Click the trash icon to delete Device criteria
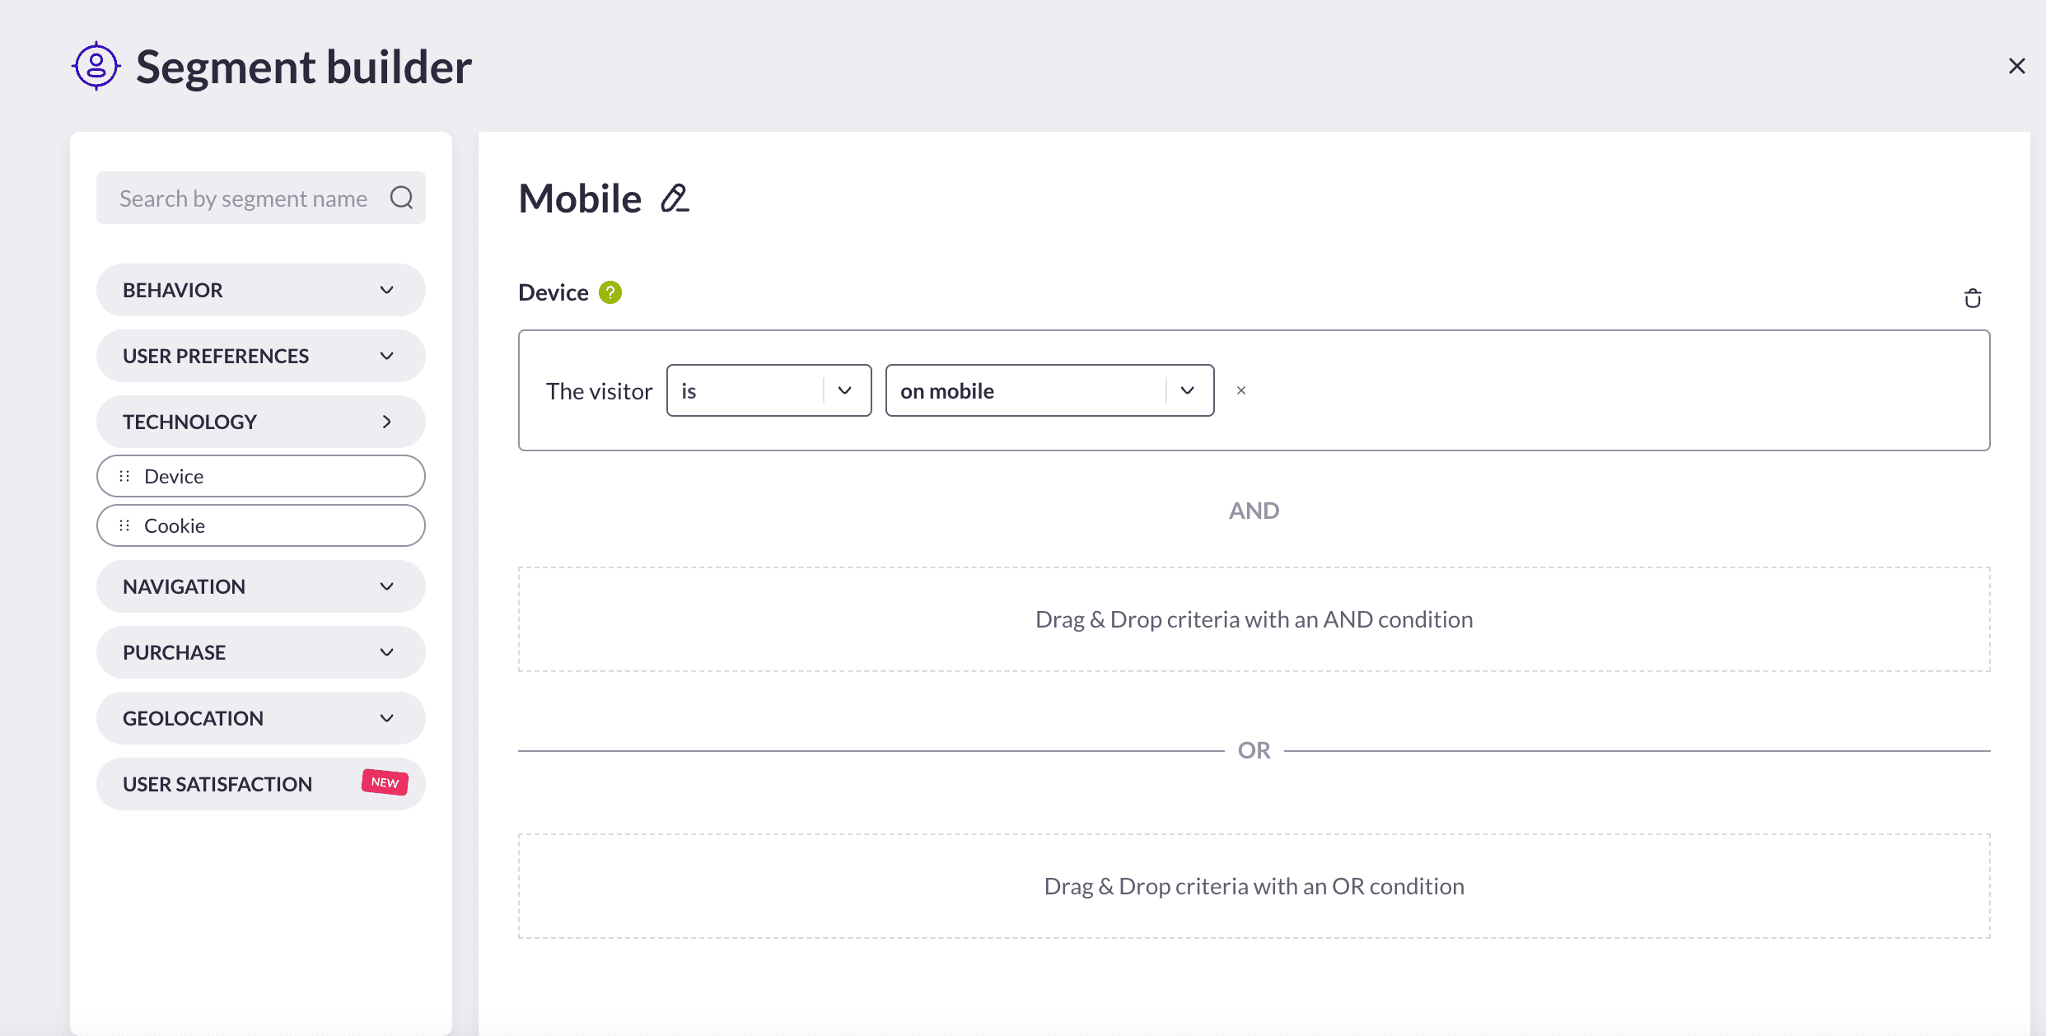Viewport: 2046px width, 1036px height. 1972,298
